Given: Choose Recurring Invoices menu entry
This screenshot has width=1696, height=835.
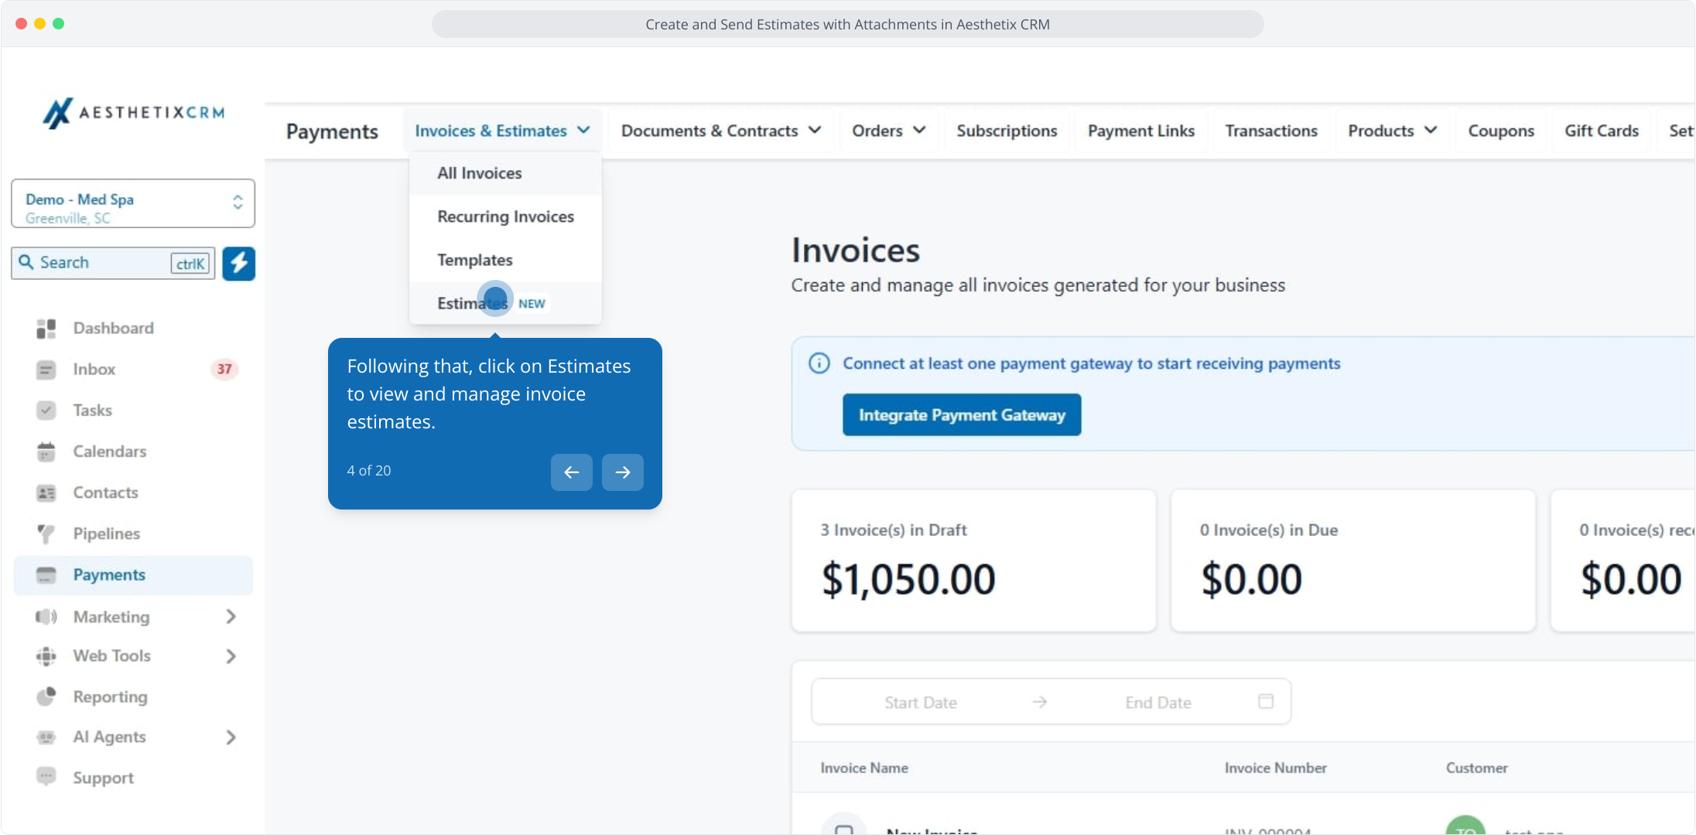Looking at the screenshot, I should 505,216.
